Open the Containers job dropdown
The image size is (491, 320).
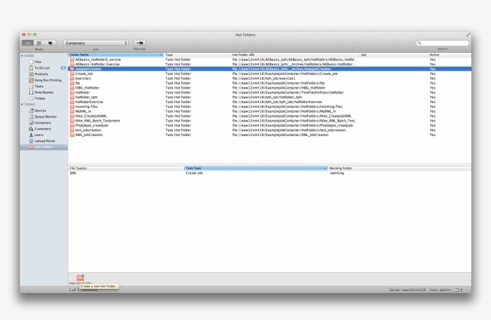(x=96, y=43)
